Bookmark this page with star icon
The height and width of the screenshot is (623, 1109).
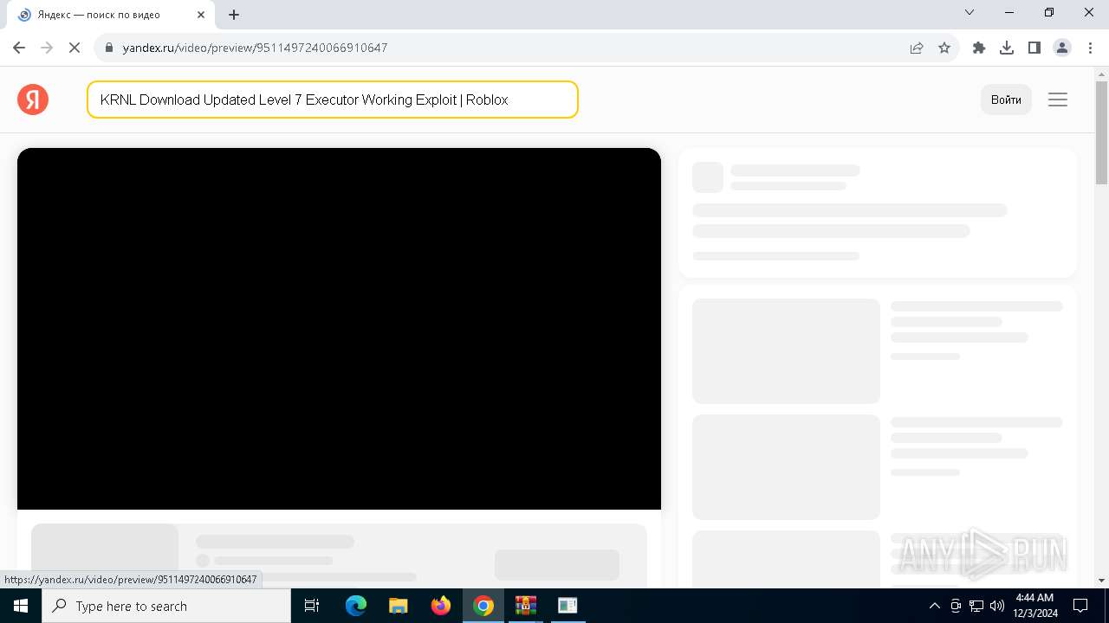click(x=944, y=48)
